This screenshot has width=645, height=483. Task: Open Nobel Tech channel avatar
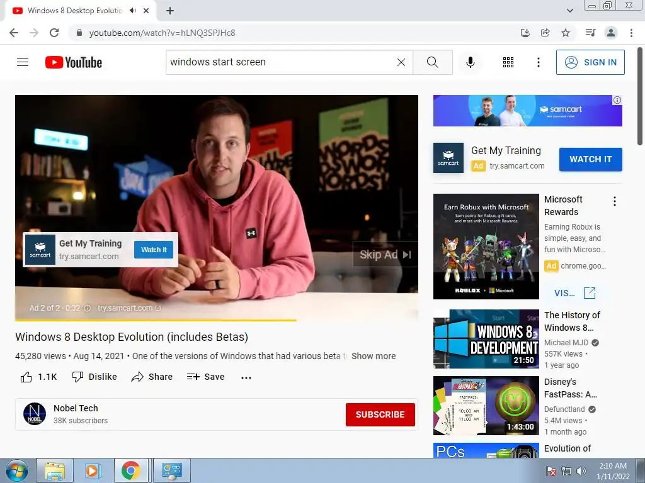pos(35,414)
